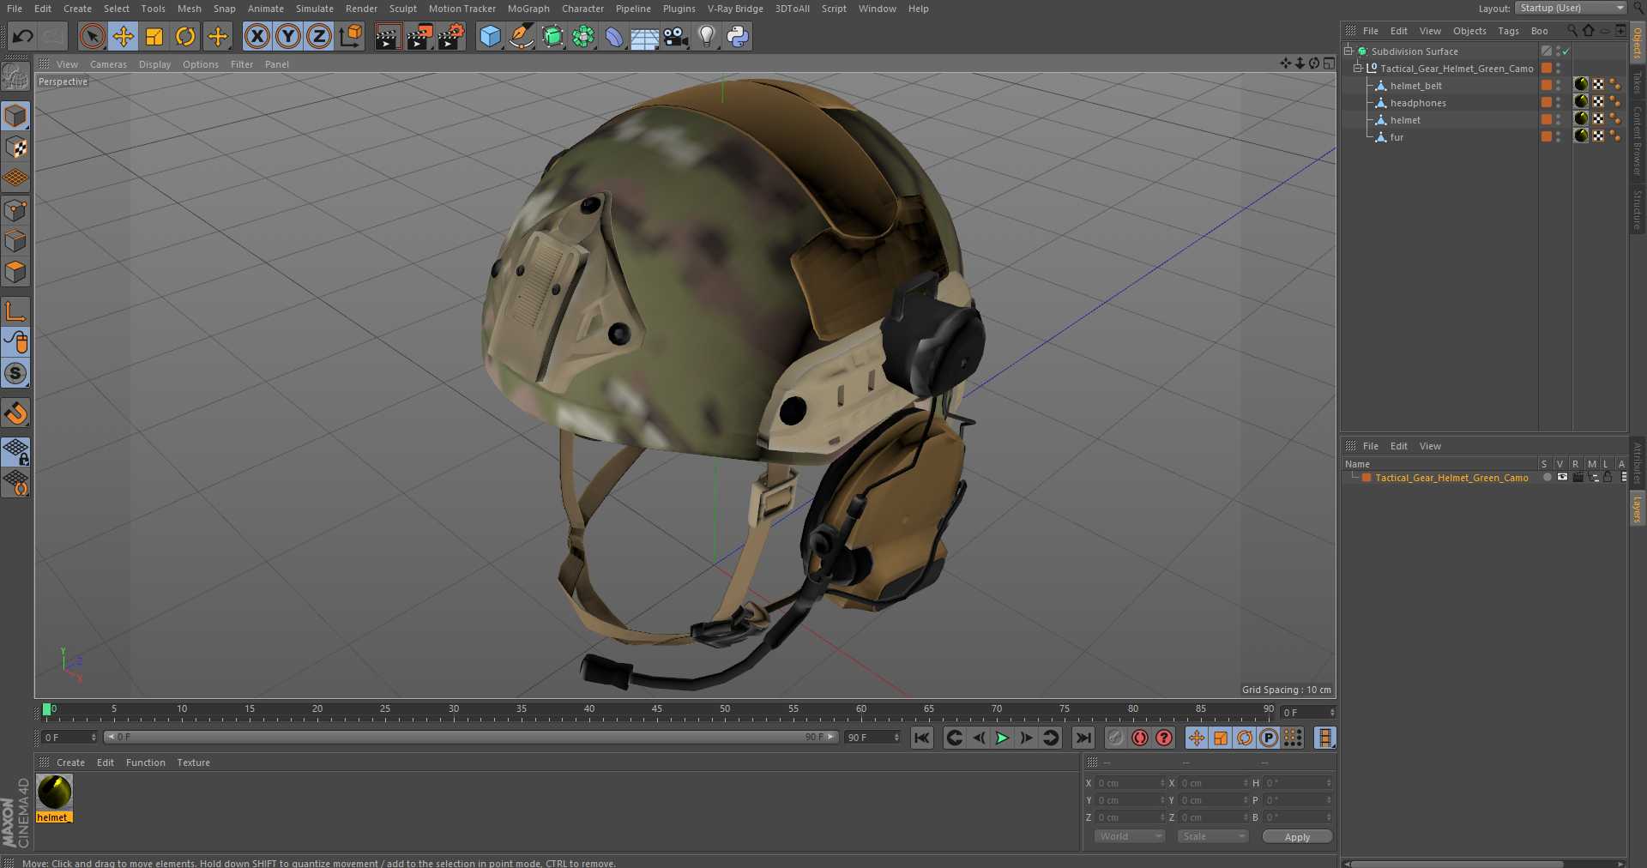Screen dimensions: 1647x868
Task: Open viewport Cameras menu
Action: pos(108,64)
